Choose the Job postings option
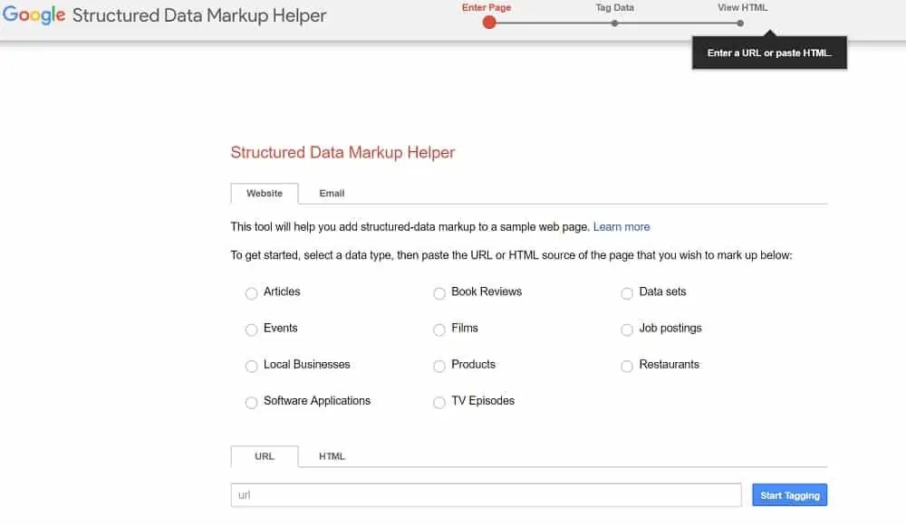The height and width of the screenshot is (525, 906). click(627, 329)
